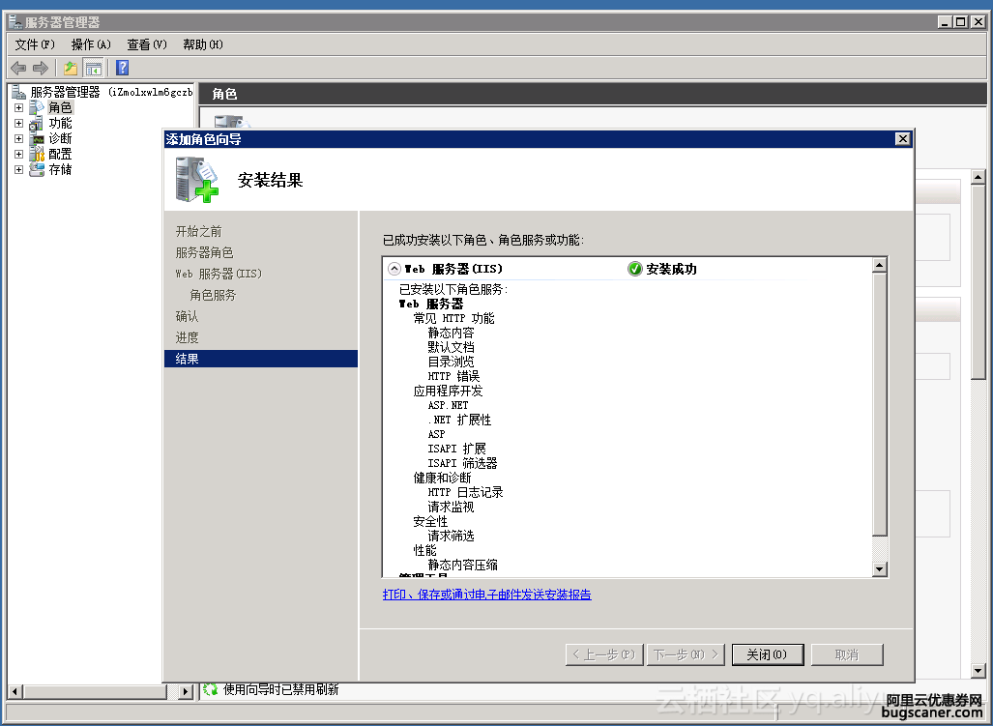Click the 请求筛选 list entry
The height and width of the screenshot is (726, 993).
click(x=451, y=537)
